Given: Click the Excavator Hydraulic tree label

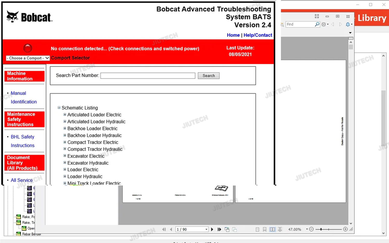Looking at the screenshot, I should (x=88, y=163).
